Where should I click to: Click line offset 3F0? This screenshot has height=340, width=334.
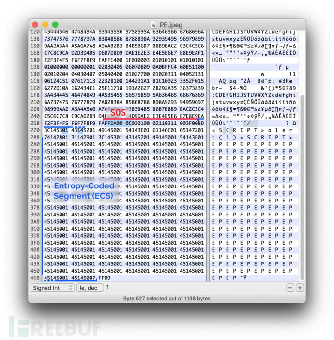tap(35, 243)
